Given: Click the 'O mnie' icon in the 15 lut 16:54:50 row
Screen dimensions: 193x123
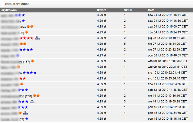Looking at the screenshot, I should click(25, 113).
